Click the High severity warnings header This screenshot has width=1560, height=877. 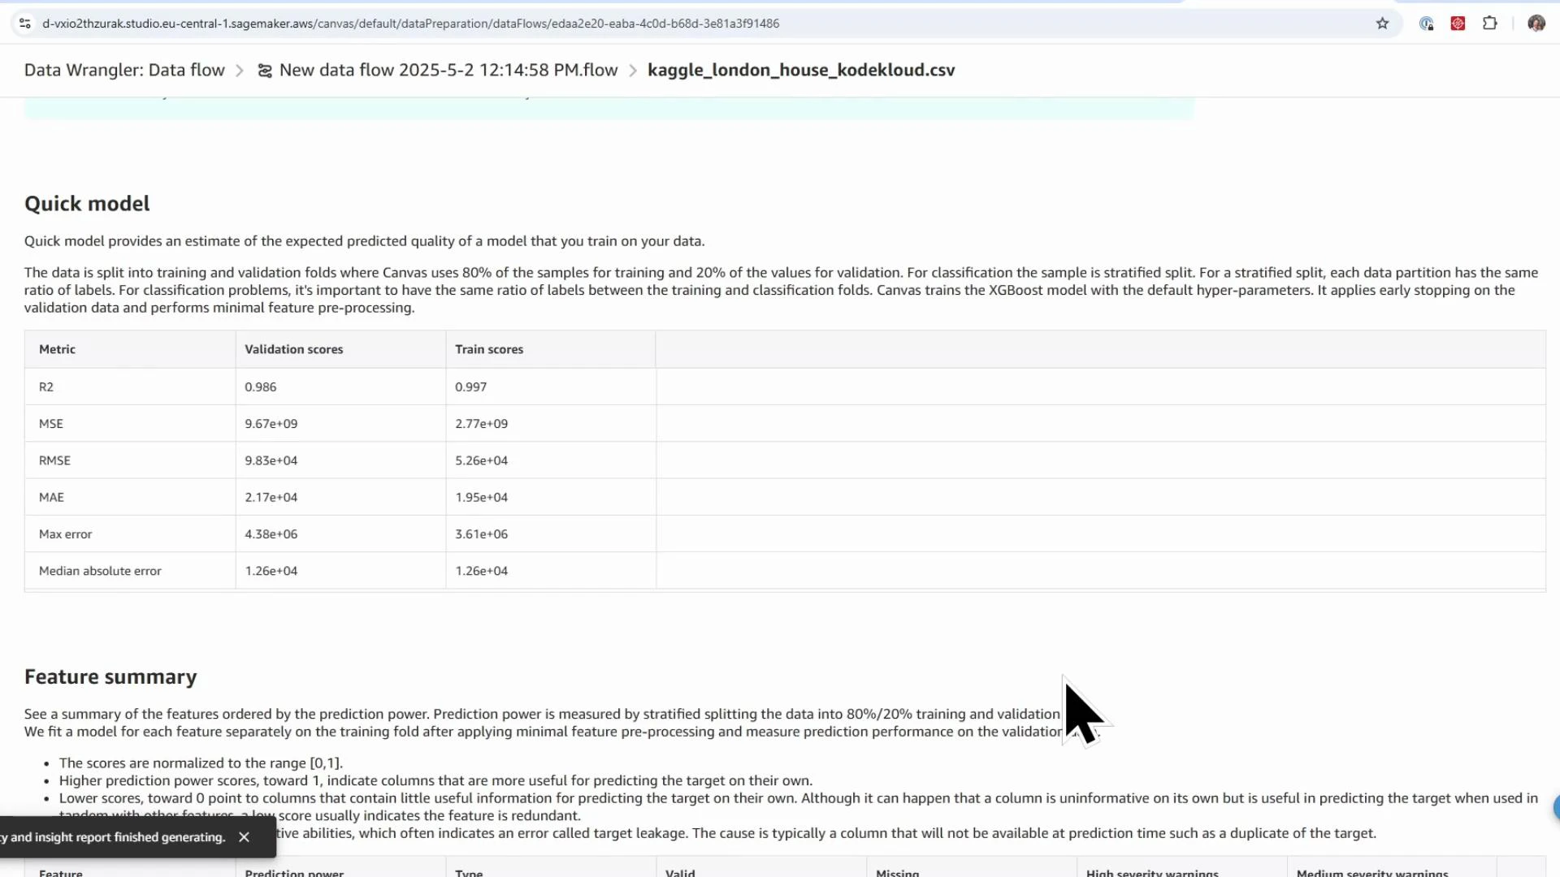1151,872
